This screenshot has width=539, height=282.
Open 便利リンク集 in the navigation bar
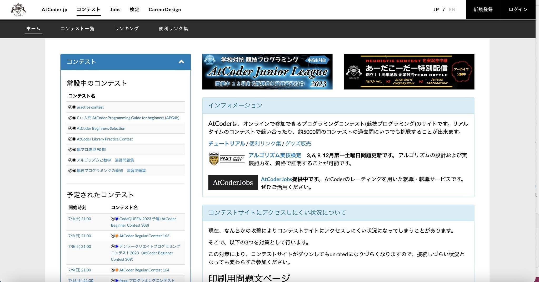173,29
